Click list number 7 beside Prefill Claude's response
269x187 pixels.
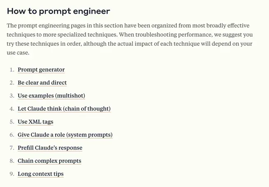coord(12,148)
